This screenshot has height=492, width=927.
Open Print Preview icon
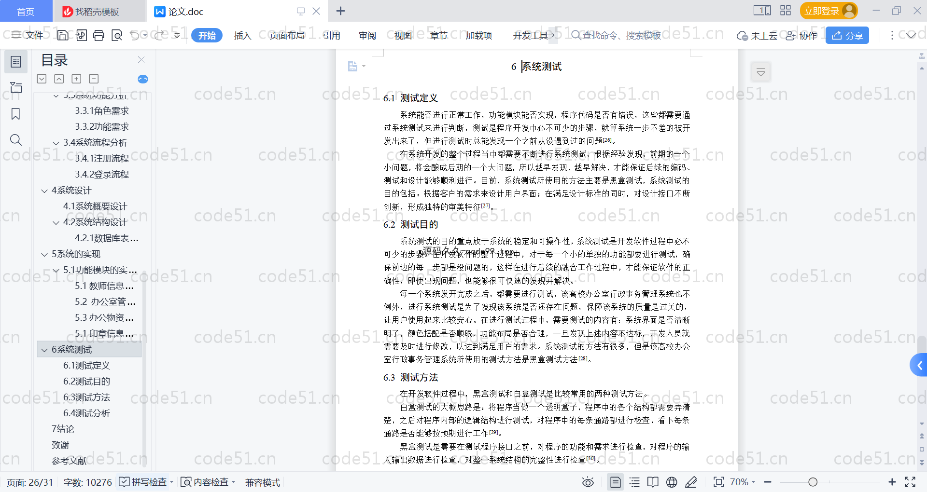pos(116,35)
